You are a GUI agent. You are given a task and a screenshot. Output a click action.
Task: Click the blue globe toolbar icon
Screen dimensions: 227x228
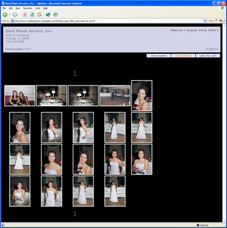[48, 15]
